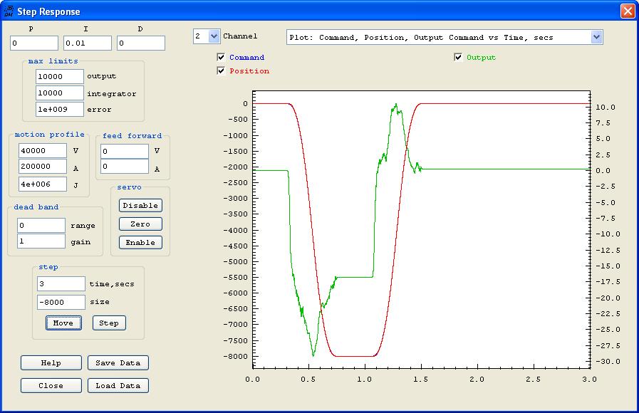Click motion profile V field

(x=42, y=151)
